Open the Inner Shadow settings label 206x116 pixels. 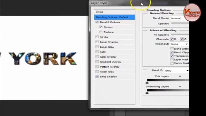click(109, 42)
